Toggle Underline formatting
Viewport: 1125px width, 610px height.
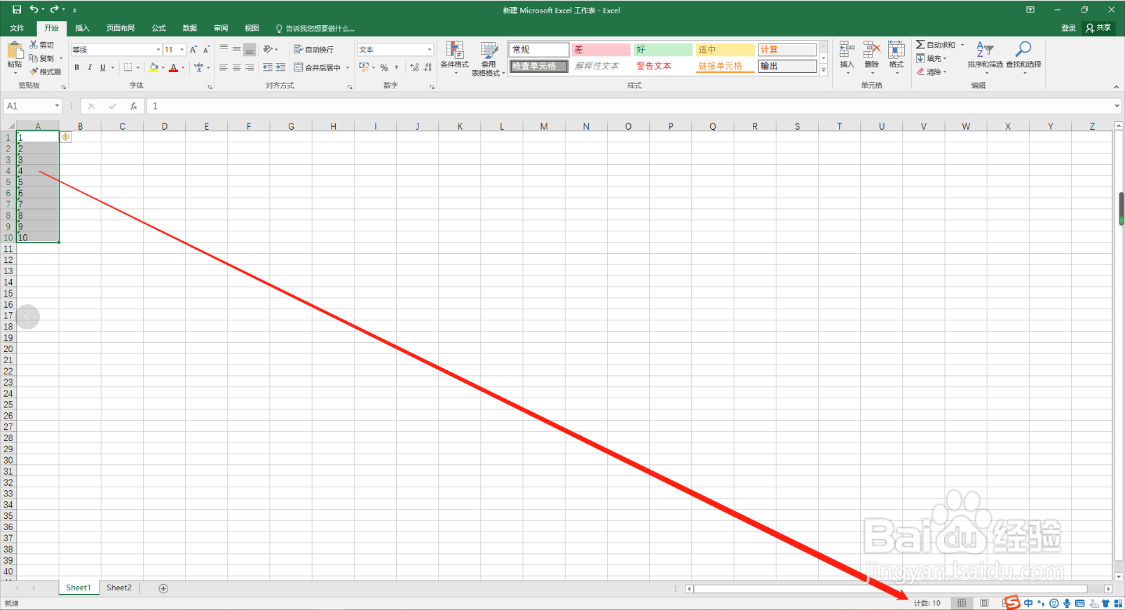(102, 68)
